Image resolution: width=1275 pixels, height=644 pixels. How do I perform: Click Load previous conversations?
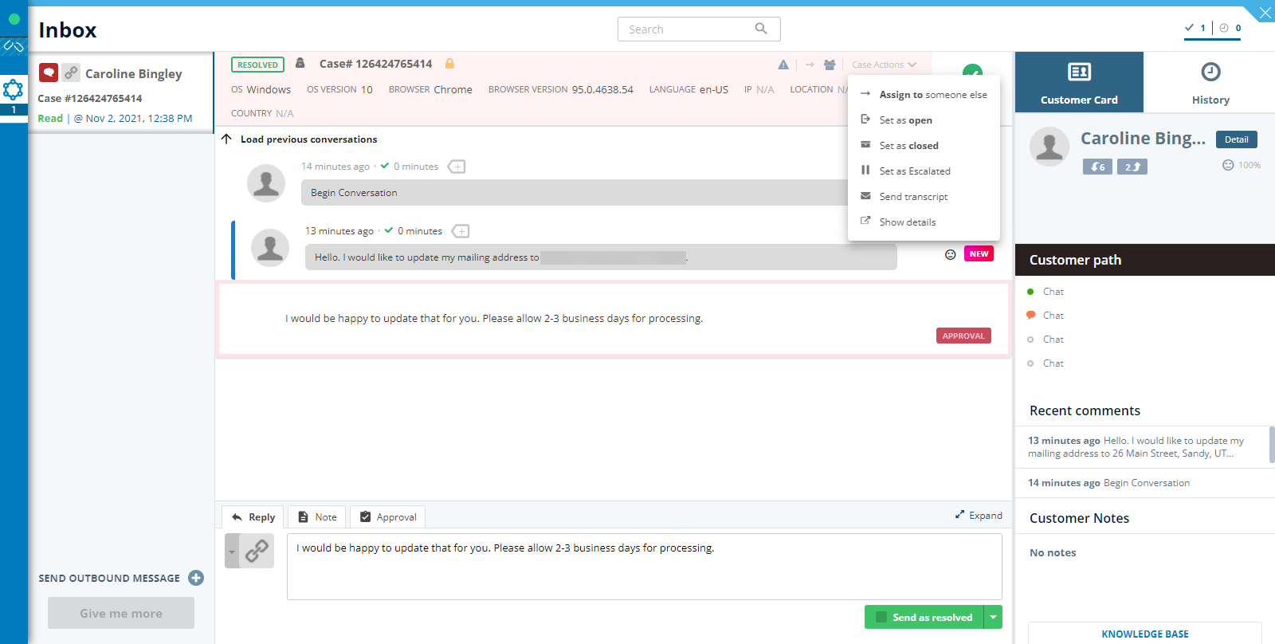pos(308,139)
